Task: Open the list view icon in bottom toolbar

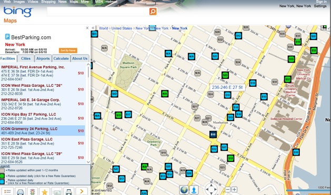Action: click(8, 191)
